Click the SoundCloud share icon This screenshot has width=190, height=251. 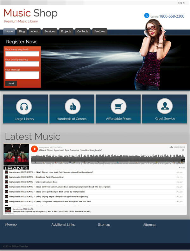pos(183,150)
